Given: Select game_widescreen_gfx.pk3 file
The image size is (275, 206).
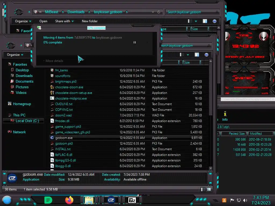Looking at the screenshot, I should pyautogui.click(x=73, y=132).
